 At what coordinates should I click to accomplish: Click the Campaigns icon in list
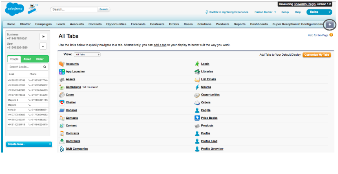(62, 87)
